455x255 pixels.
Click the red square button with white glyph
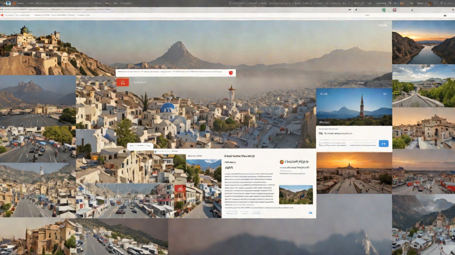(123, 83)
